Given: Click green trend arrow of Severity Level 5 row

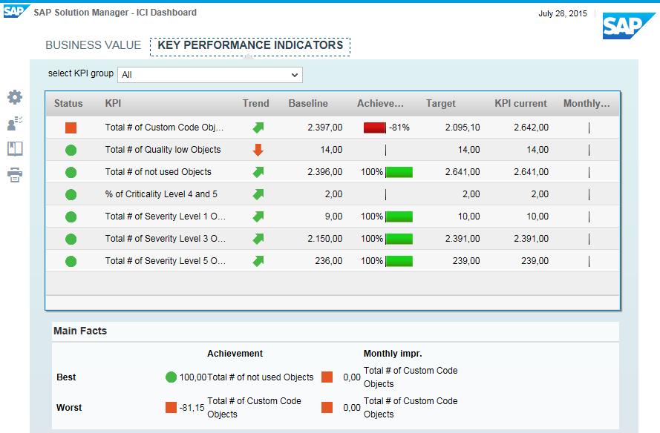Looking at the screenshot, I should (x=258, y=261).
